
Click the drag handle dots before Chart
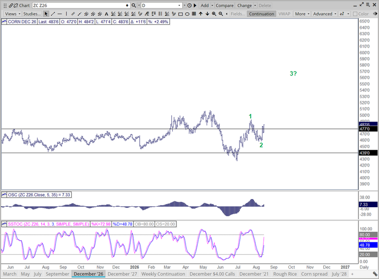coord(5,5)
